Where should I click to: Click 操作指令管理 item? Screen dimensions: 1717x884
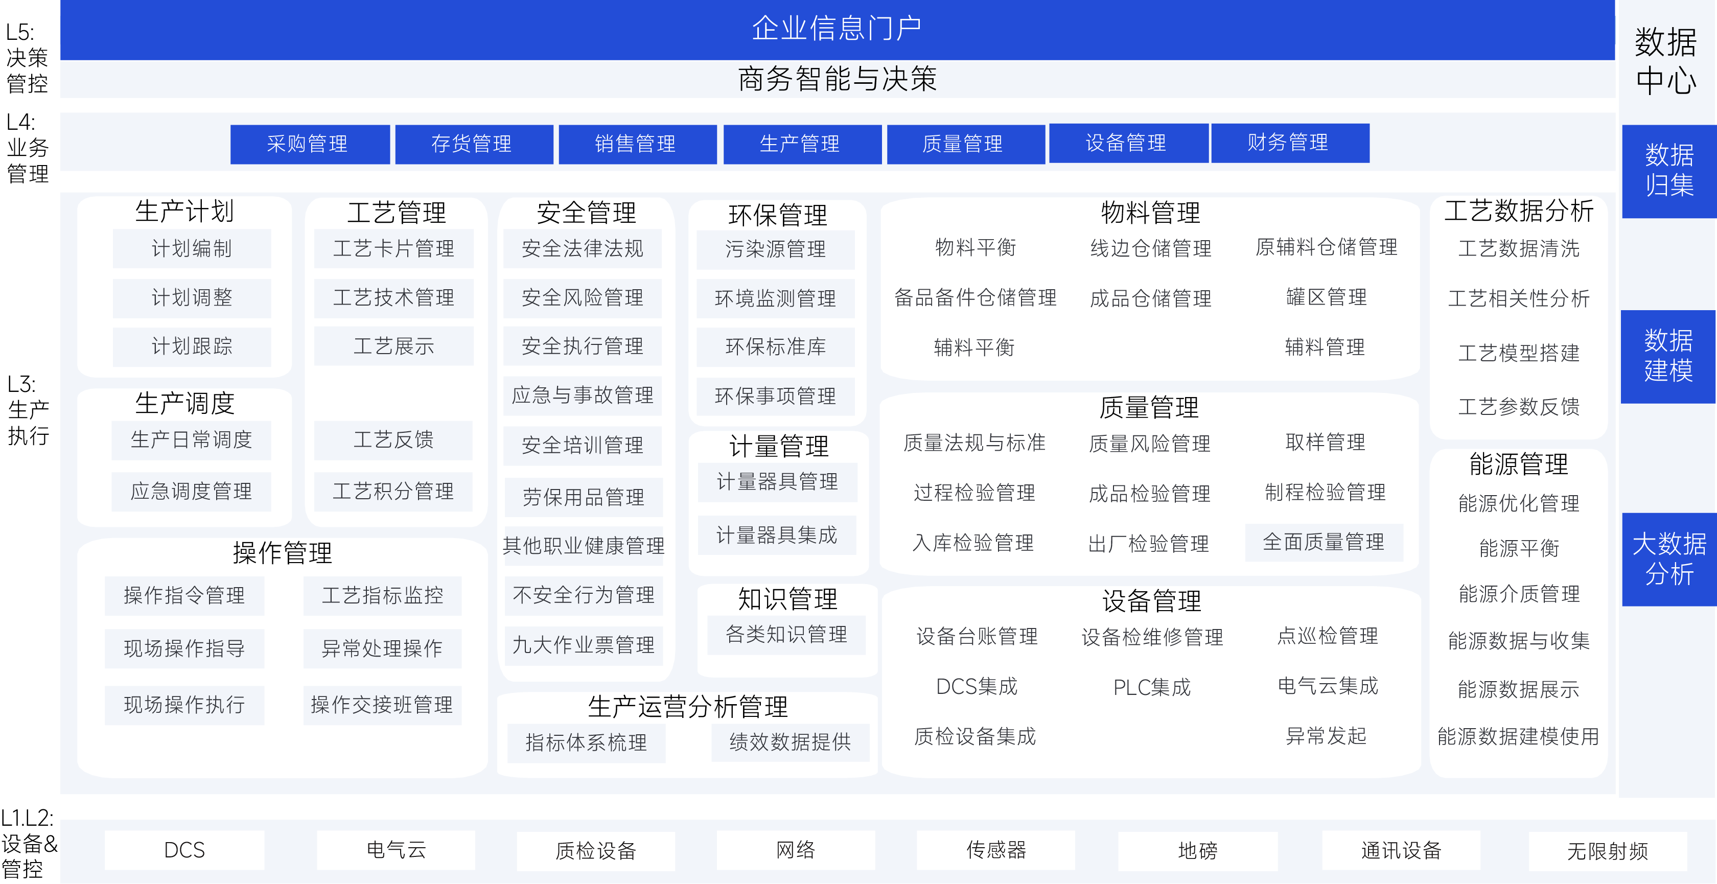(x=184, y=596)
